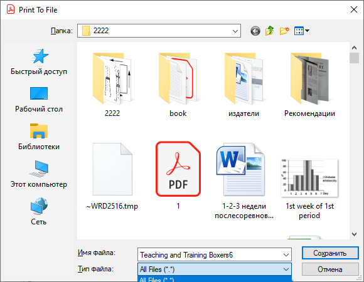This screenshot has width=364, height=282.
Task: Select the Рекомендации folder
Action: [x=309, y=85]
